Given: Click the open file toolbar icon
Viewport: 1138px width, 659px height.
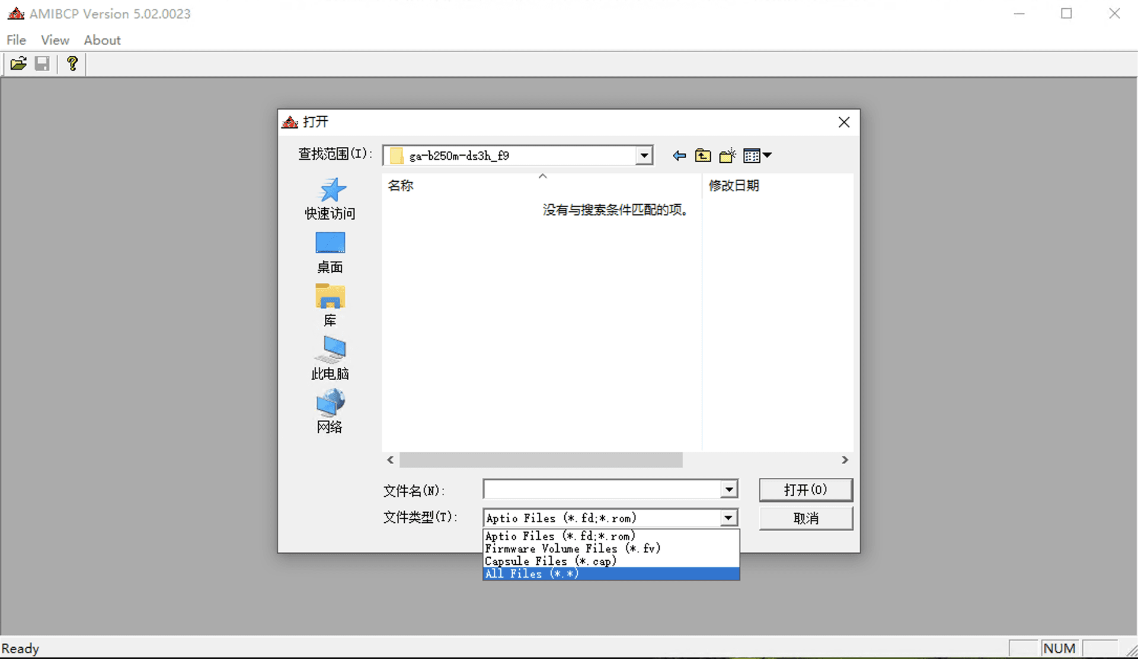Looking at the screenshot, I should (x=18, y=63).
